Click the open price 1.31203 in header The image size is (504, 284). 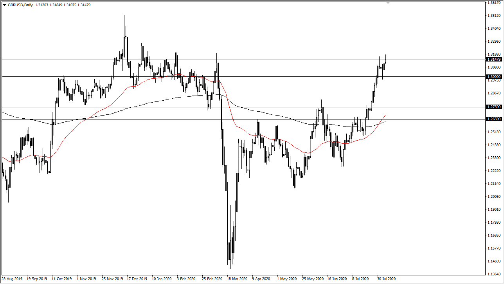(x=42, y=5)
